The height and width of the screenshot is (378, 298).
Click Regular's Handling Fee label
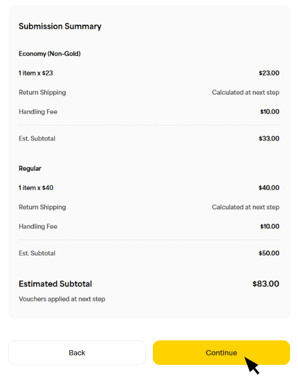38,226
